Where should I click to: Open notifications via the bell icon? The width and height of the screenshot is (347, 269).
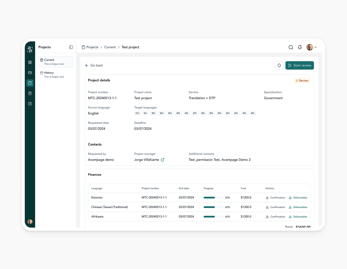[300, 47]
